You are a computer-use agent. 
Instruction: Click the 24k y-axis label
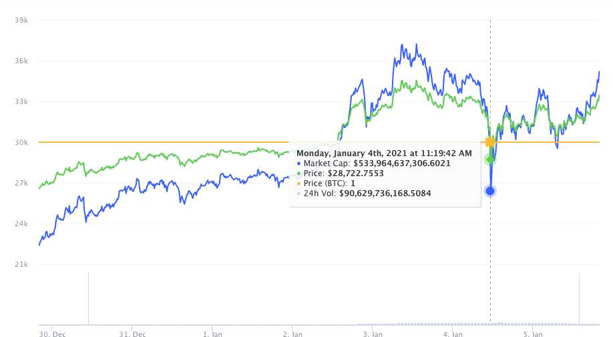click(21, 224)
